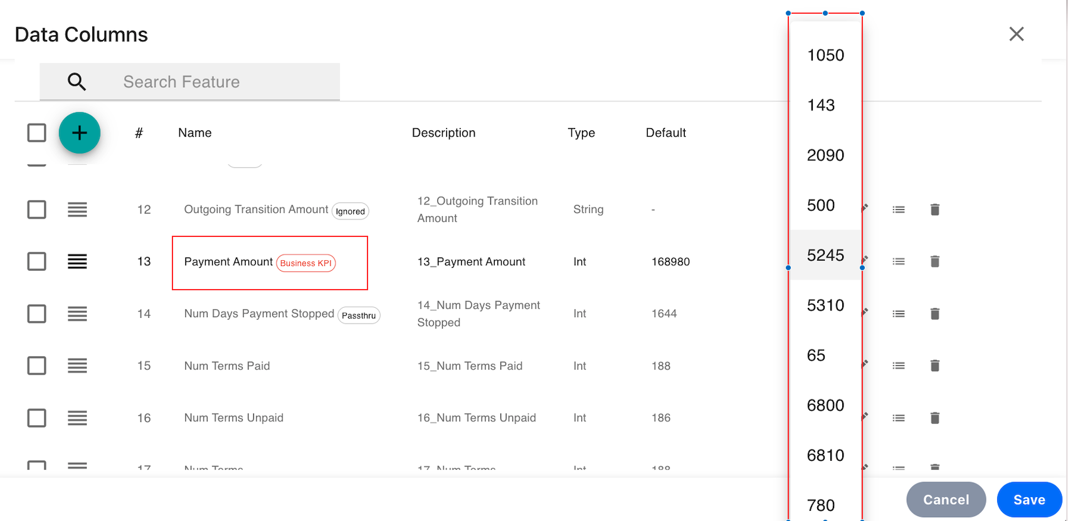1068x521 pixels.
Task: Click the Default column header
Action: 666,133
